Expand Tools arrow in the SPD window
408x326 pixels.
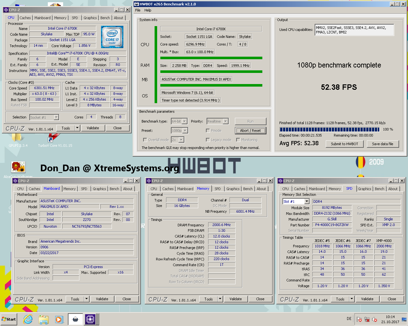[352, 299]
